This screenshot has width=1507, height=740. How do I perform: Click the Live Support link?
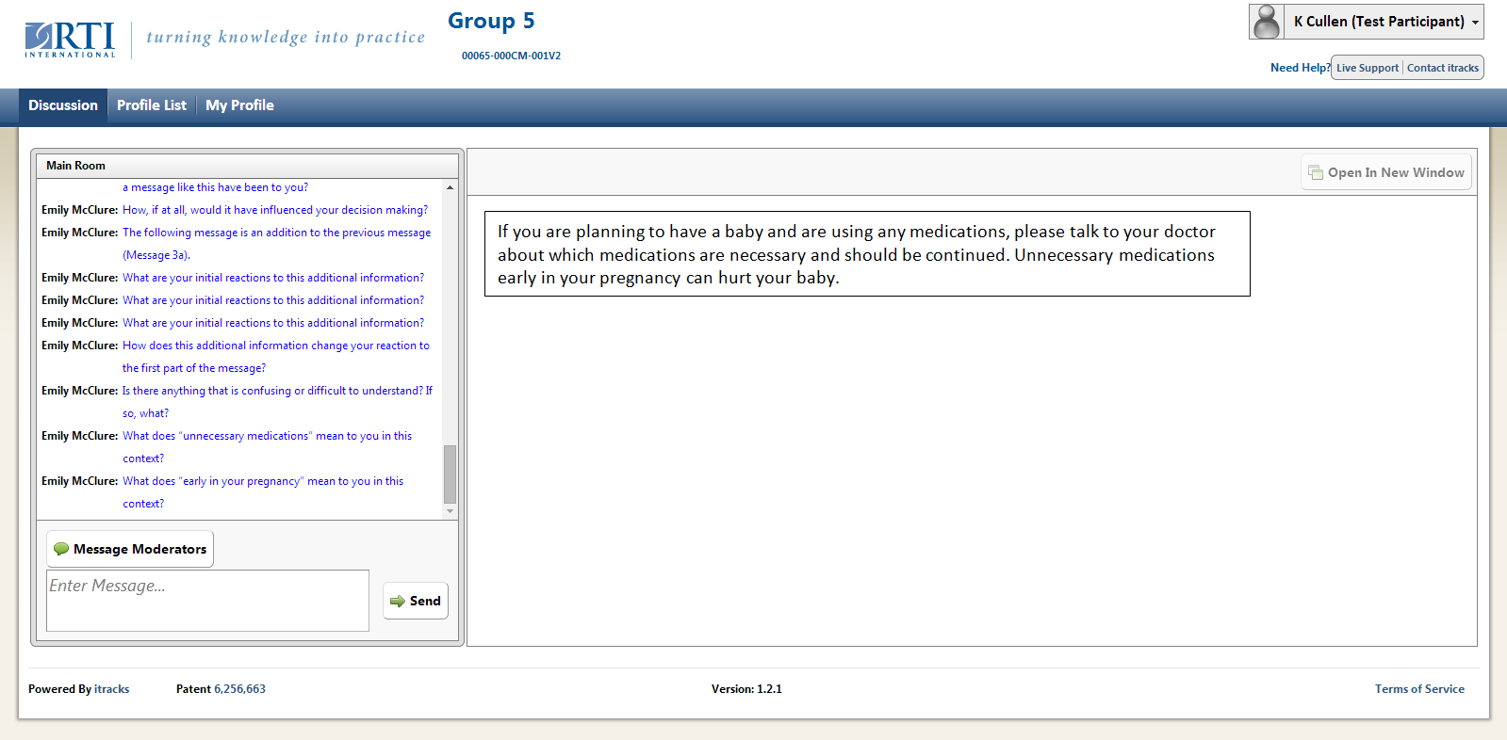pos(1367,68)
